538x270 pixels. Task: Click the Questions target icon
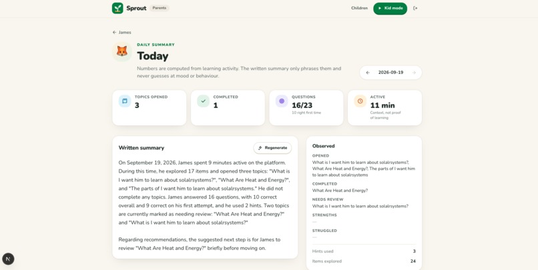[282, 101]
